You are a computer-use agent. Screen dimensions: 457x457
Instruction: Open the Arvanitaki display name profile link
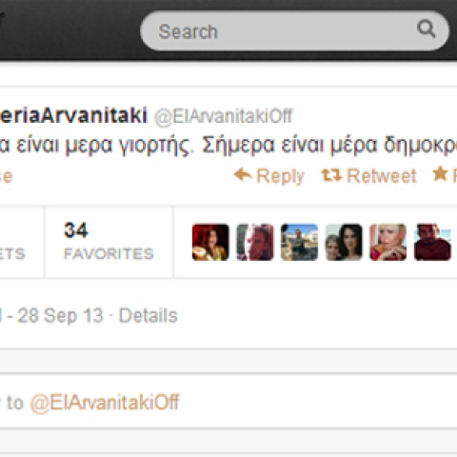pyautogui.click(x=73, y=115)
